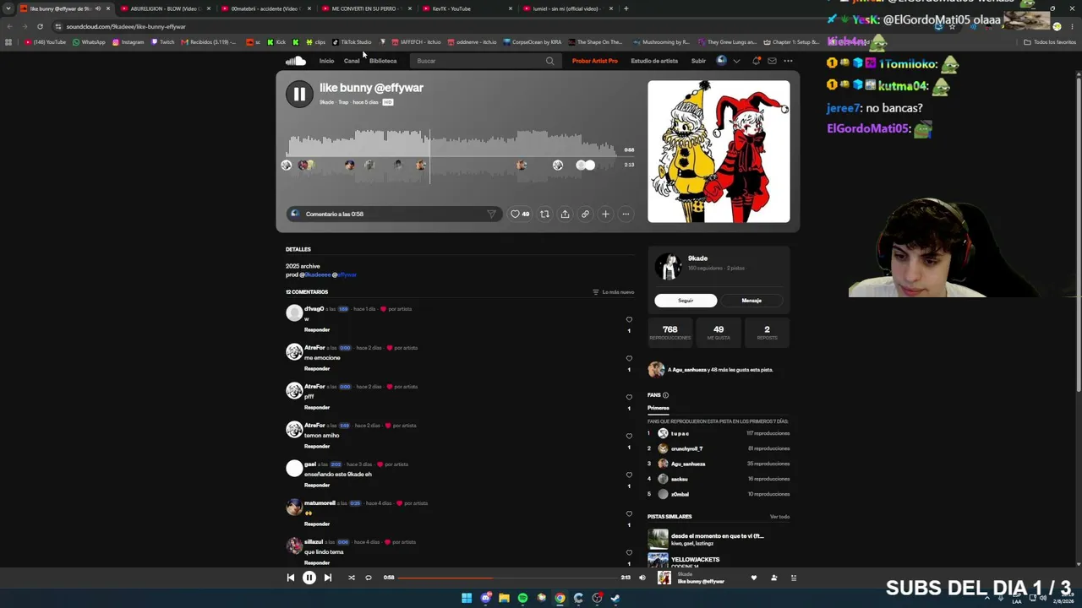Image resolution: width=1082 pixels, height=608 pixels.
Task: Reload the page in browser
Action: (x=40, y=26)
